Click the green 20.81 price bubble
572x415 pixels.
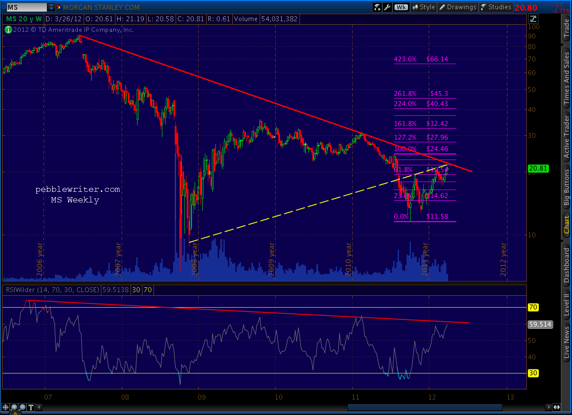pos(538,168)
